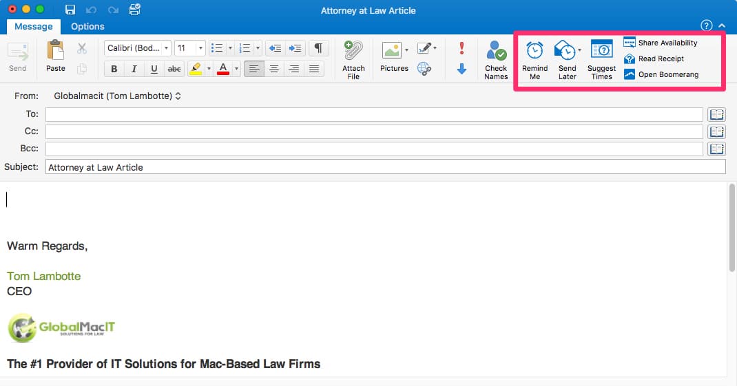737x386 pixels.
Task: Open the Send Later dropdown arrow
Action: [579, 50]
